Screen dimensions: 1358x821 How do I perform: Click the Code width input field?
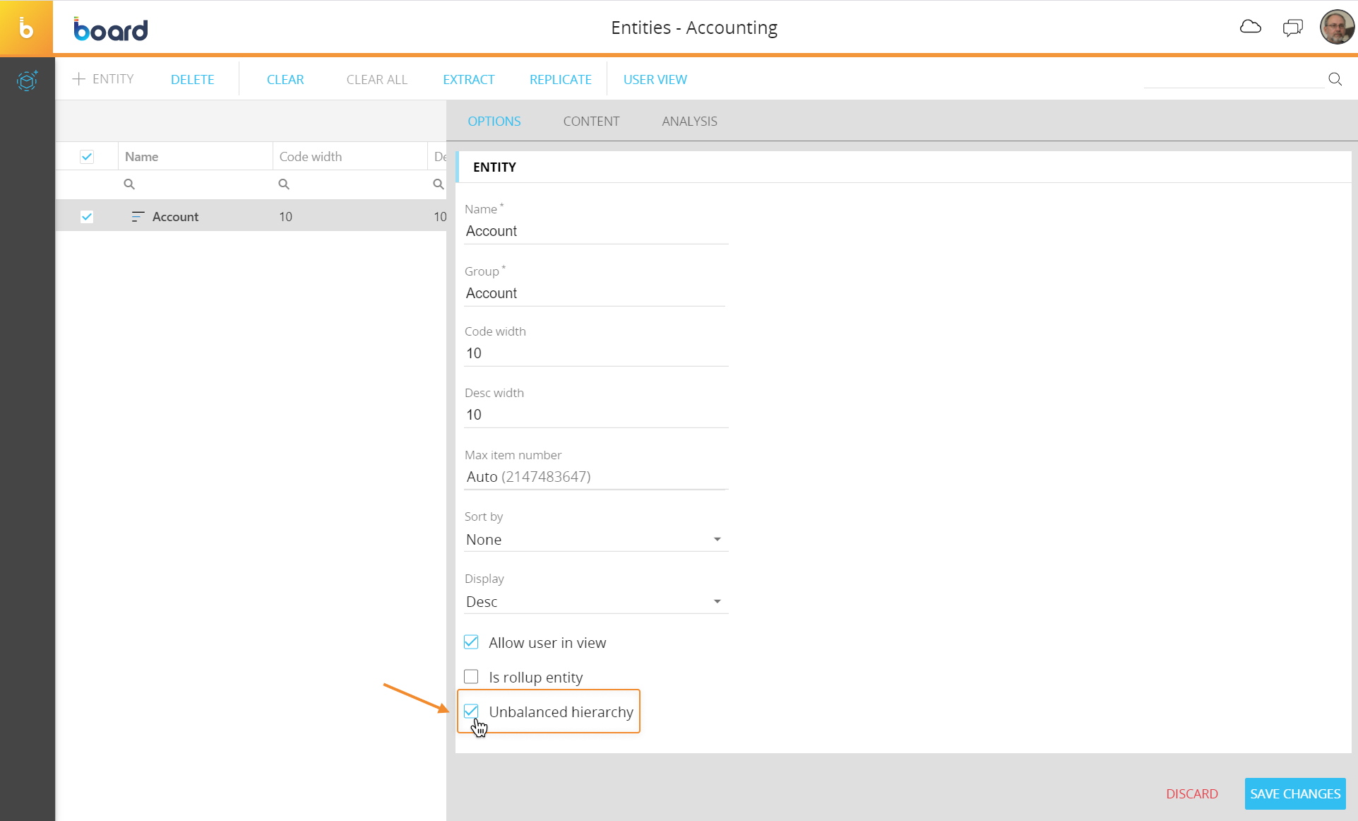click(x=595, y=353)
